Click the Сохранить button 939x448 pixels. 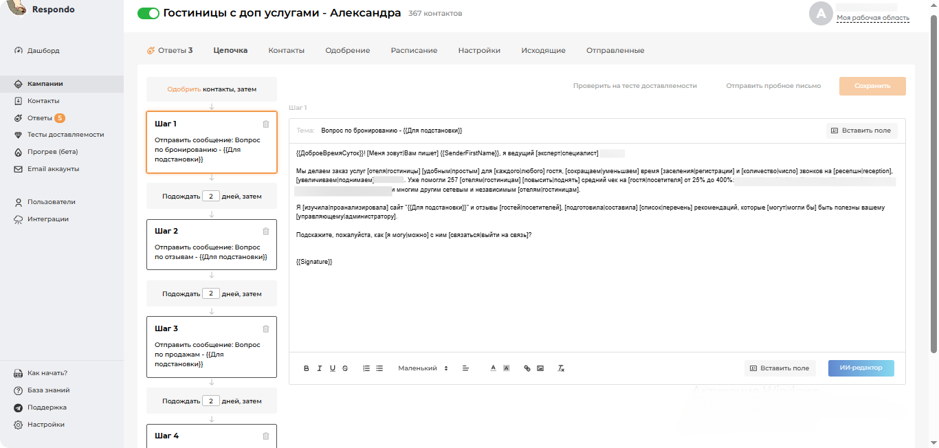coord(872,86)
